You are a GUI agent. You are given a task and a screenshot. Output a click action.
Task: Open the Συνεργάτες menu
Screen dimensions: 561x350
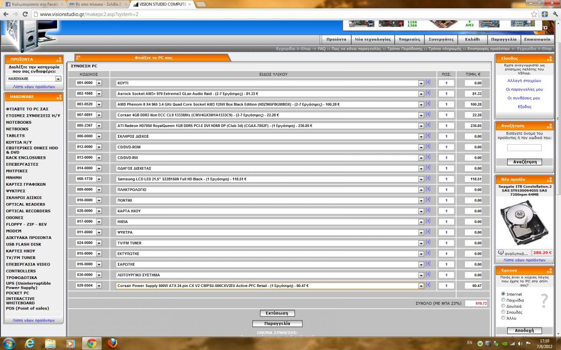pyautogui.click(x=441, y=39)
